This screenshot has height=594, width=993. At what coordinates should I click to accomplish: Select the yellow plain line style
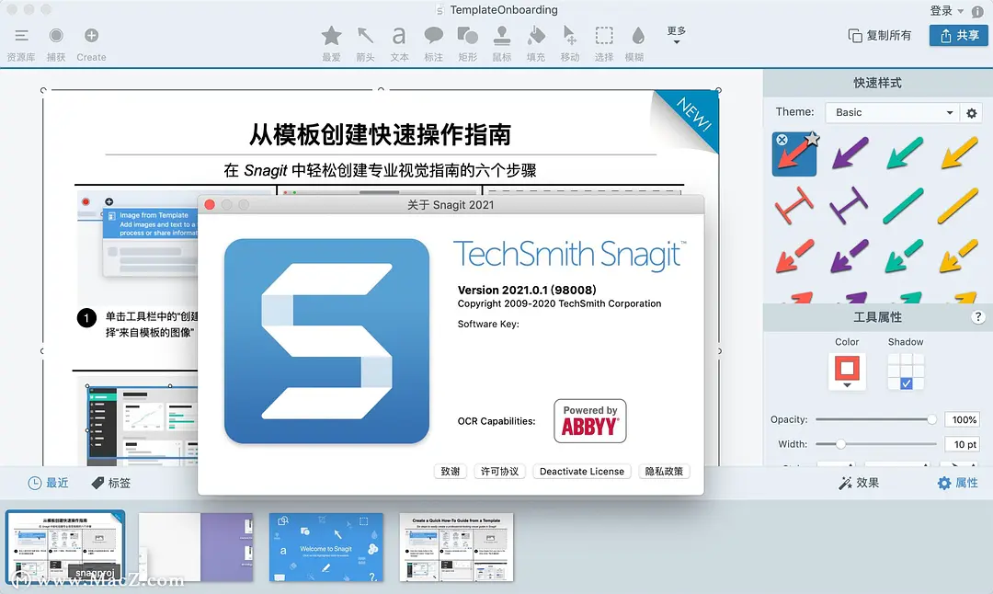coord(959,205)
